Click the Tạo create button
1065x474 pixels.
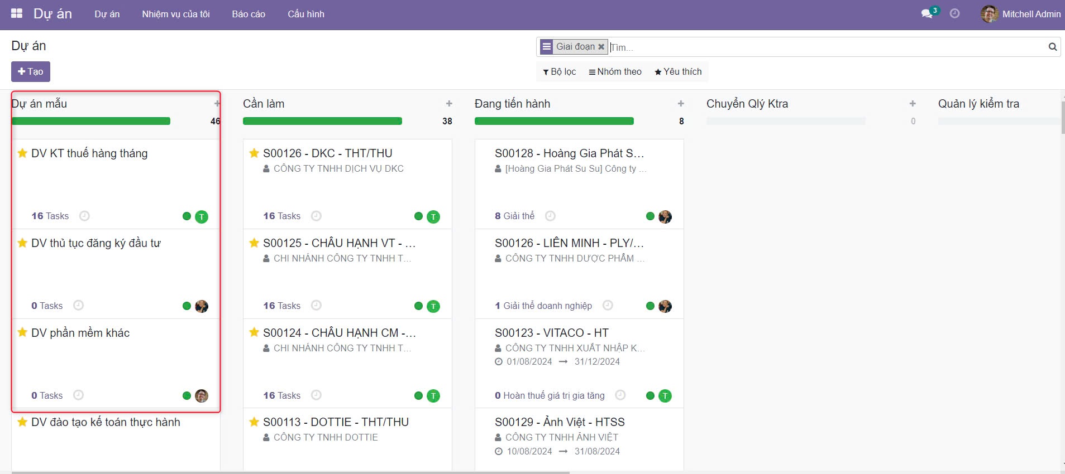(x=31, y=71)
